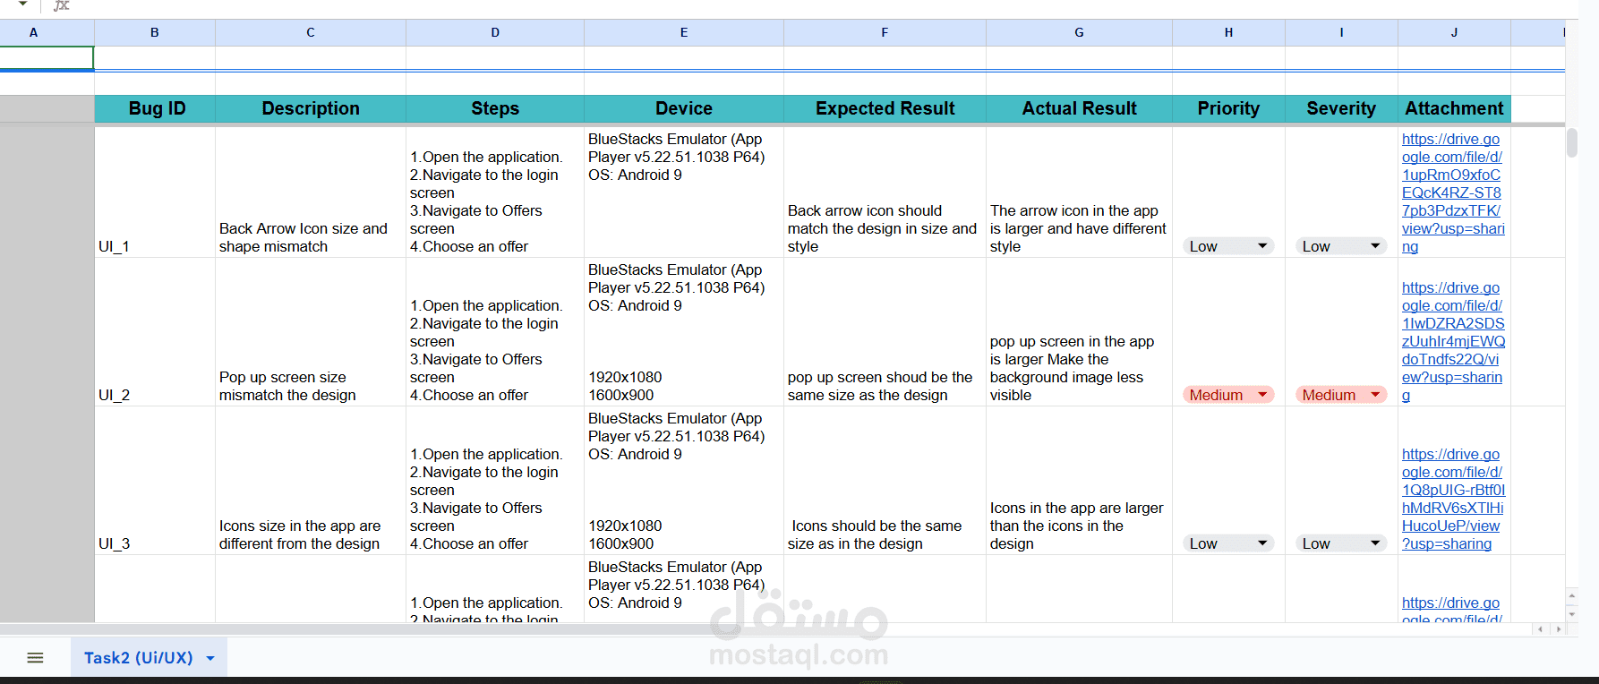Click the Severity header cell

(1341, 108)
